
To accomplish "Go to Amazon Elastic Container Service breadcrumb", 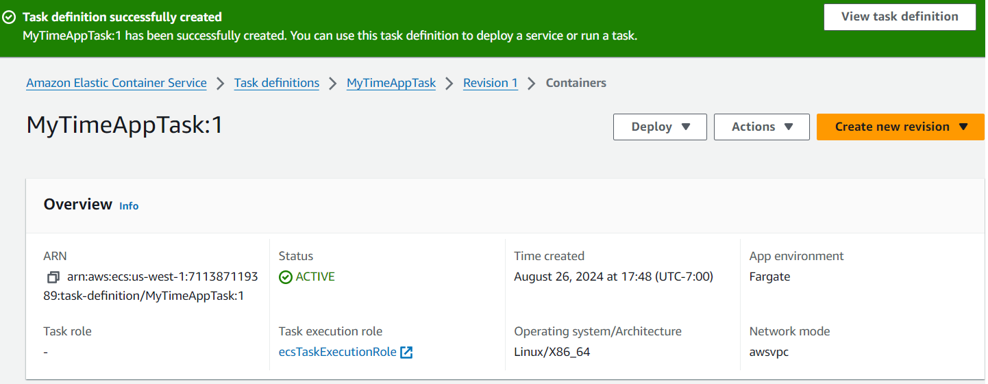I will [116, 83].
